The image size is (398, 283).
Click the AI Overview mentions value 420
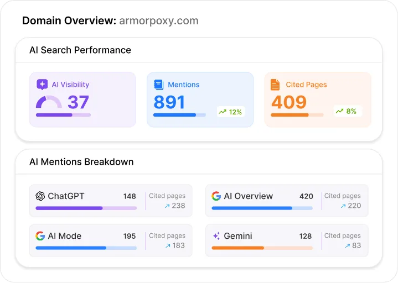(306, 196)
